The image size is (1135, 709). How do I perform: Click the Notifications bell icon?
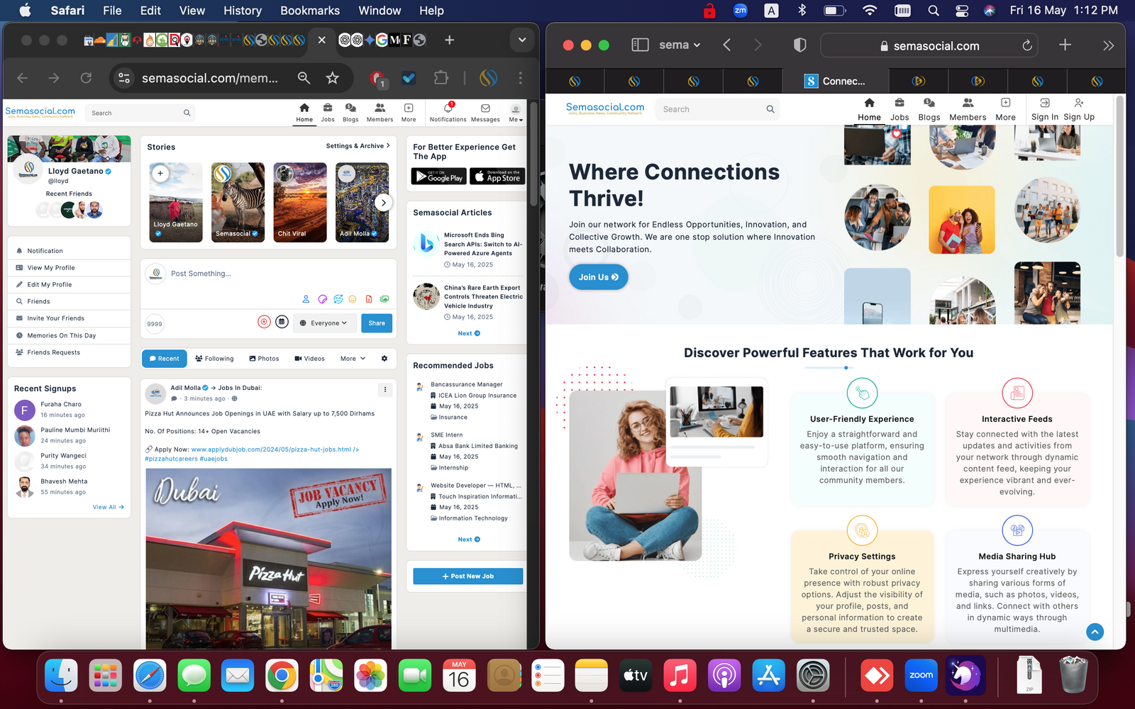point(448,108)
